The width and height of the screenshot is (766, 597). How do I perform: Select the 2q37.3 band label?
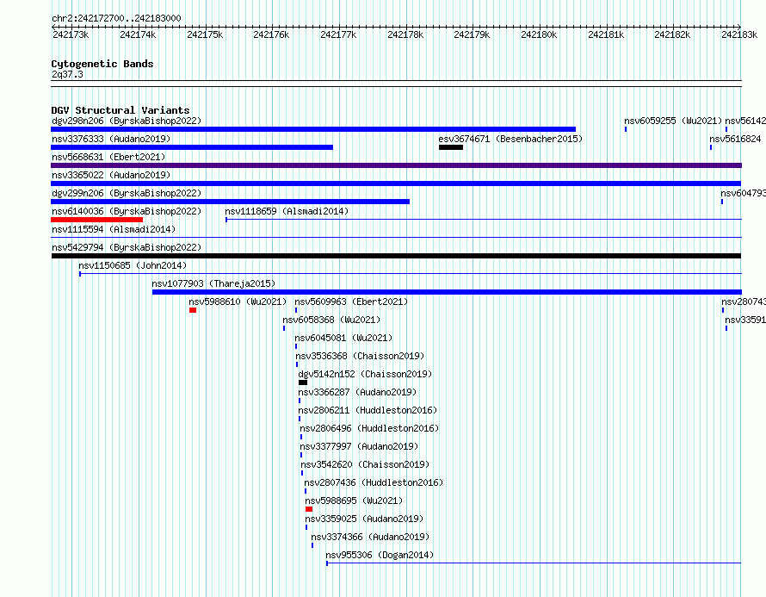pyautogui.click(x=67, y=74)
